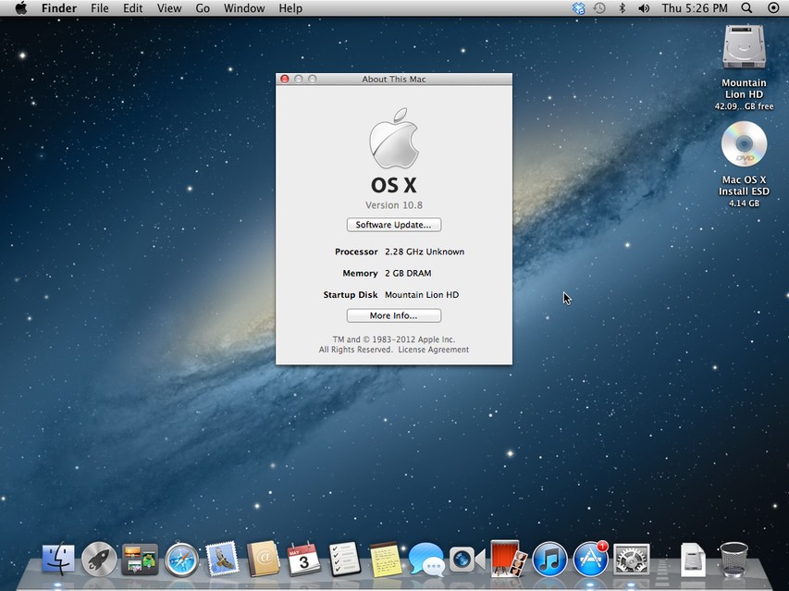
Task: Open Mail stamp icon in Dock
Action: (222, 559)
